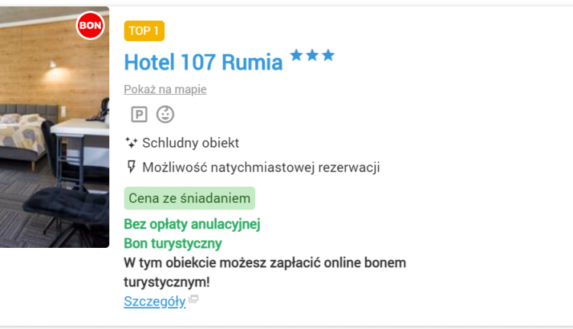The width and height of the screenshot is (573, 329).
Task: Click the child-friendly smiley face icon
Action: (165, 115)
